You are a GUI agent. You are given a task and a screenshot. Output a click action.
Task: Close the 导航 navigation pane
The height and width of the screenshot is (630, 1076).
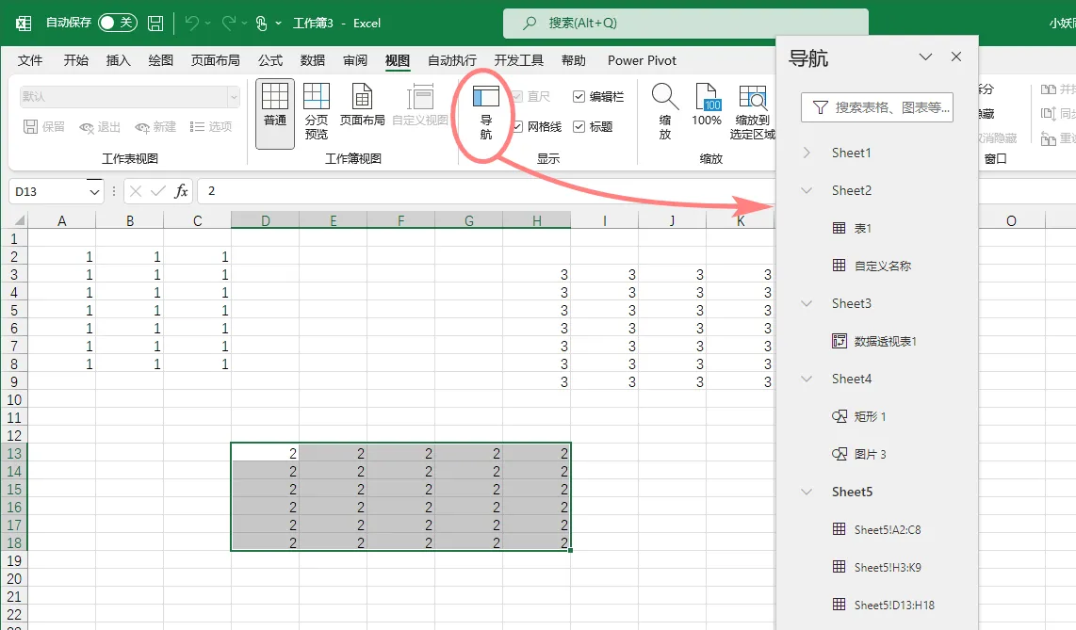point(956,57)
